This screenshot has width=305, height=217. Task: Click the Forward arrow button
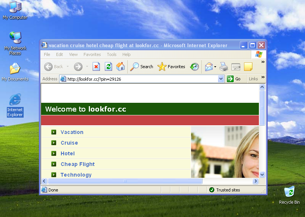coord(78,67)
